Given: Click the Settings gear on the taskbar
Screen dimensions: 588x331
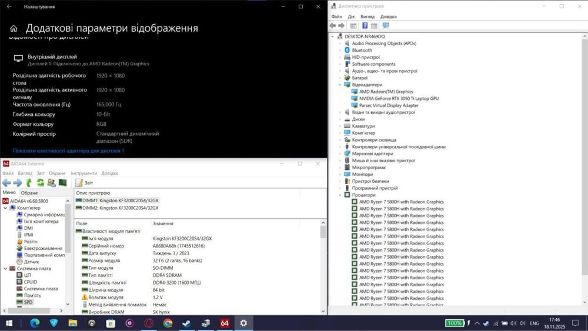Looking at the screenshot, I should coord(243,323).
